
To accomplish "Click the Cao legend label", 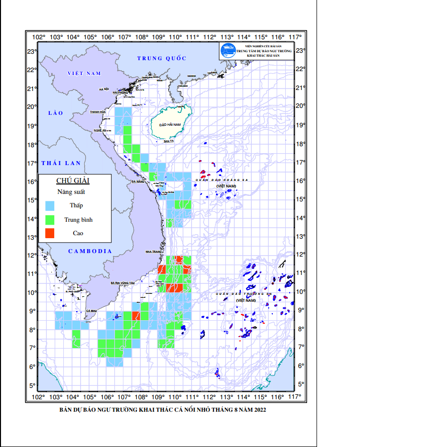I will click(78, 233).
